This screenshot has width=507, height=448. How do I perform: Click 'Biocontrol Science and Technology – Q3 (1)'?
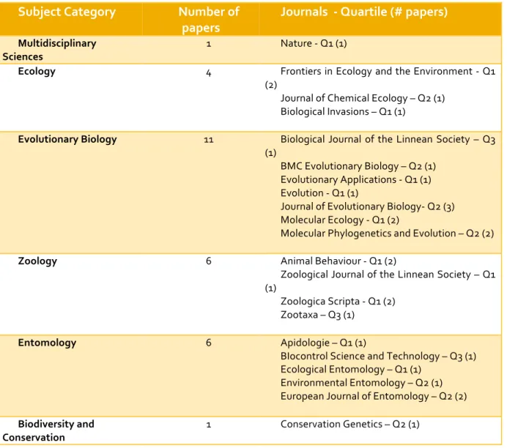pos(378,356)
